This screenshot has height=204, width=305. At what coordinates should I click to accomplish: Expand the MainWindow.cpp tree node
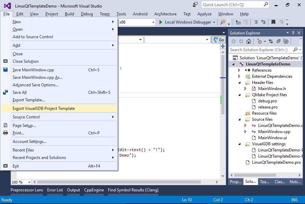point(245,132)
